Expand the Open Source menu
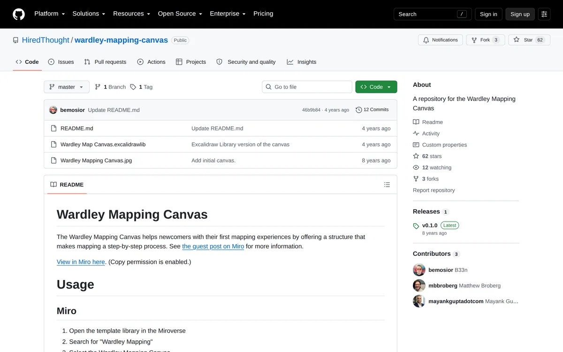The image size is (563, 352). (x=180, y=14)
